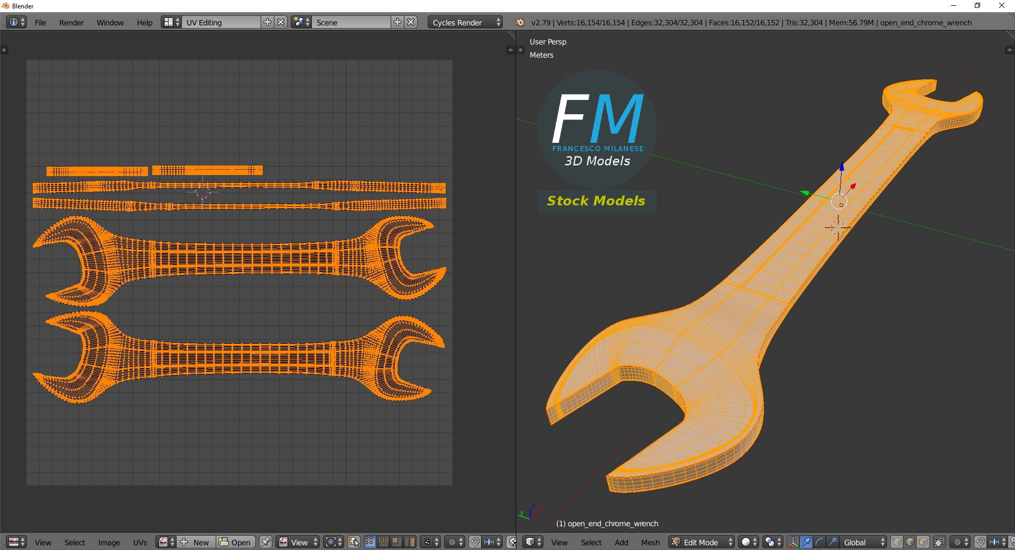Open the UVs menu

[140, 542]
